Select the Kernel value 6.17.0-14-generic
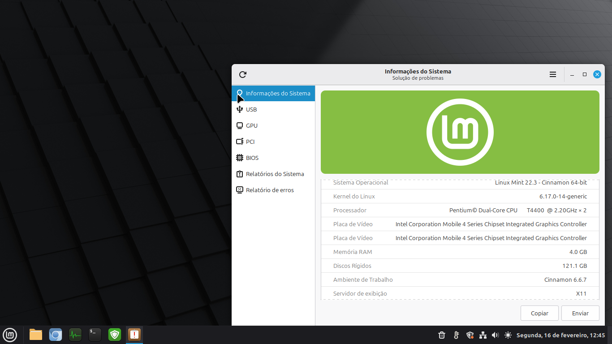 [x=563, y=196]
